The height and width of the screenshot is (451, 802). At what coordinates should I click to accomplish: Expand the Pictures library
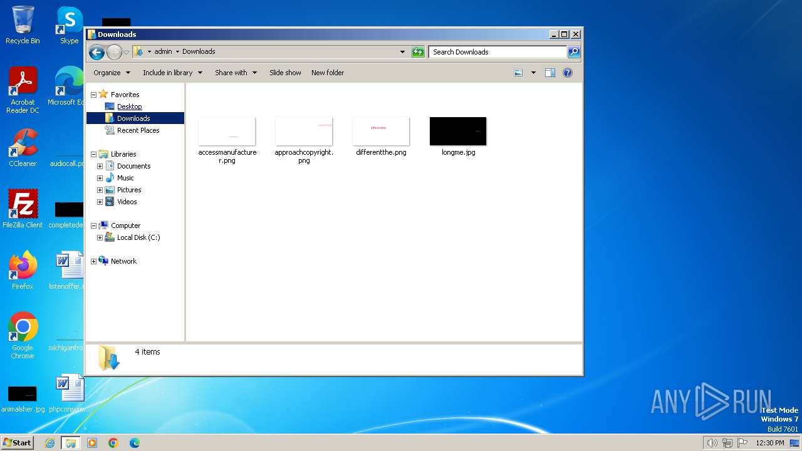(x=100, y=190)
